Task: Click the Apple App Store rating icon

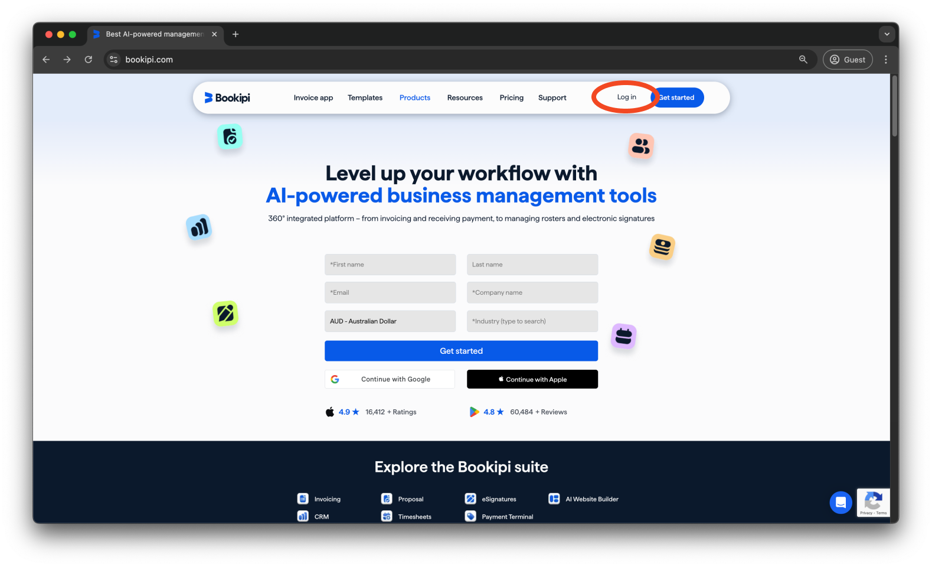Action: coord(330,412)
